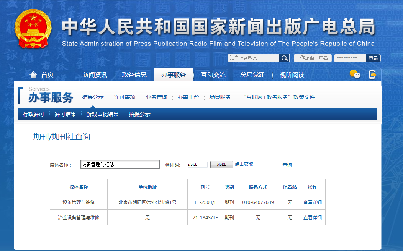Click the 验证码 input field
The image size is (403, 251).
[x=197, y=165]
